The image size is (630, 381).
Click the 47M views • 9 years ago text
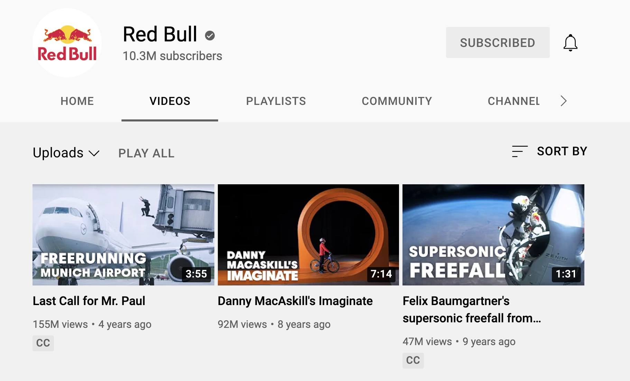(x=459, y=342)
